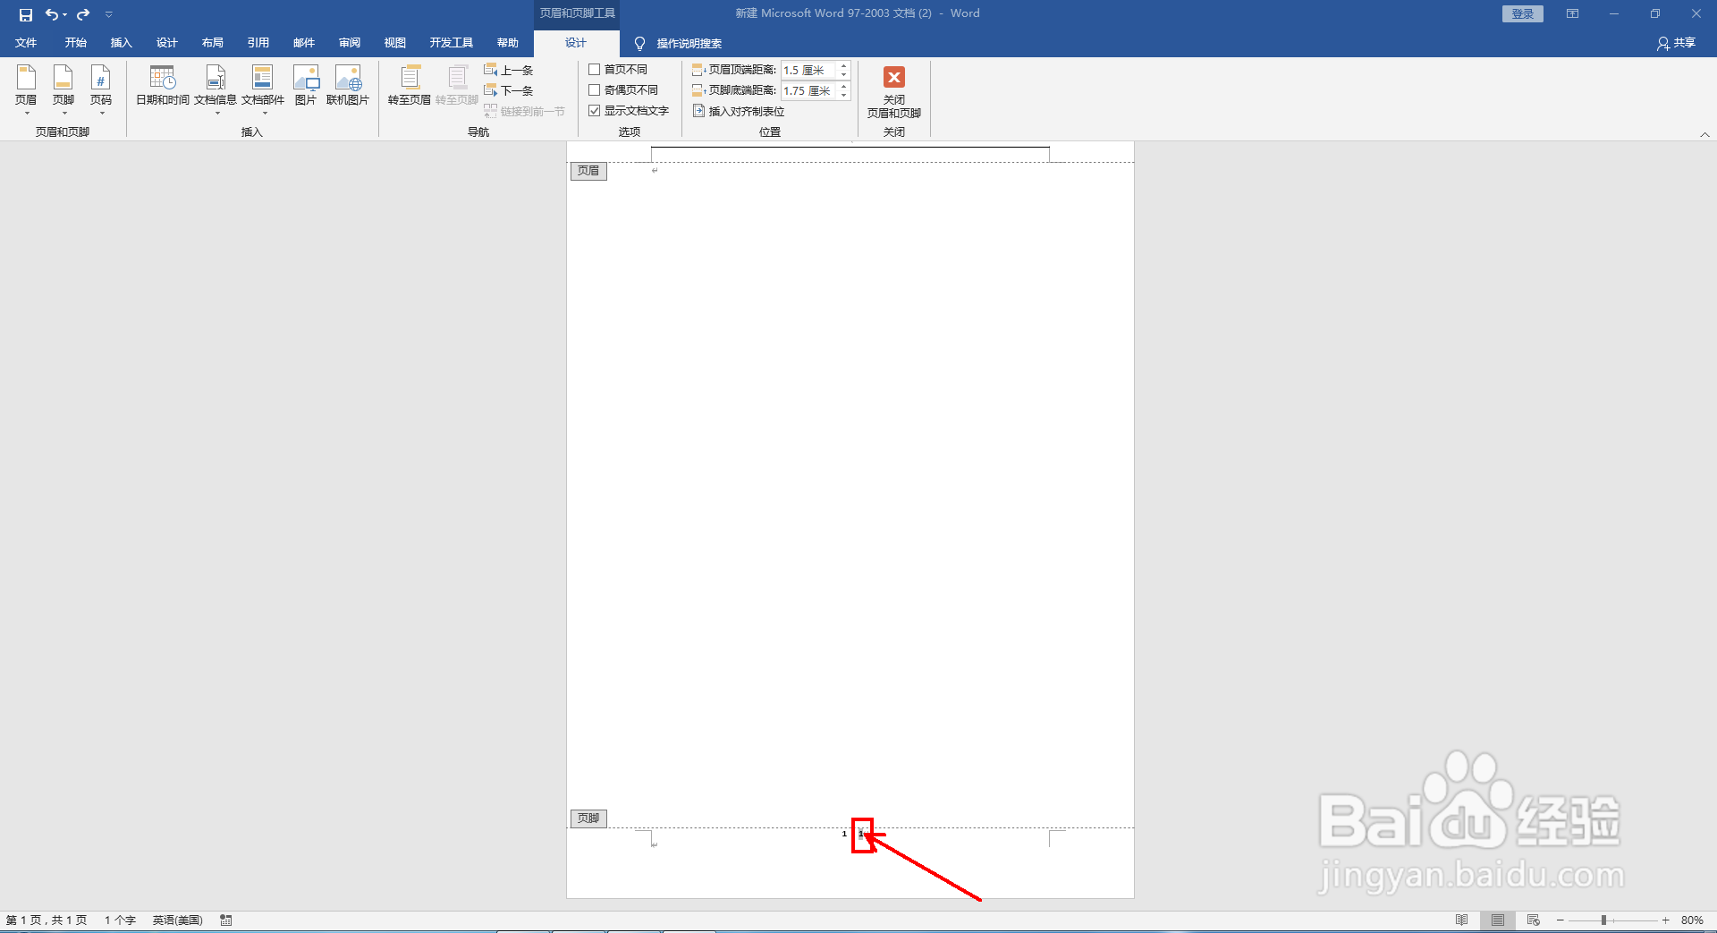
Task: Collapse the ribbon with the chevron
Action: click(x=1704, y=133)
